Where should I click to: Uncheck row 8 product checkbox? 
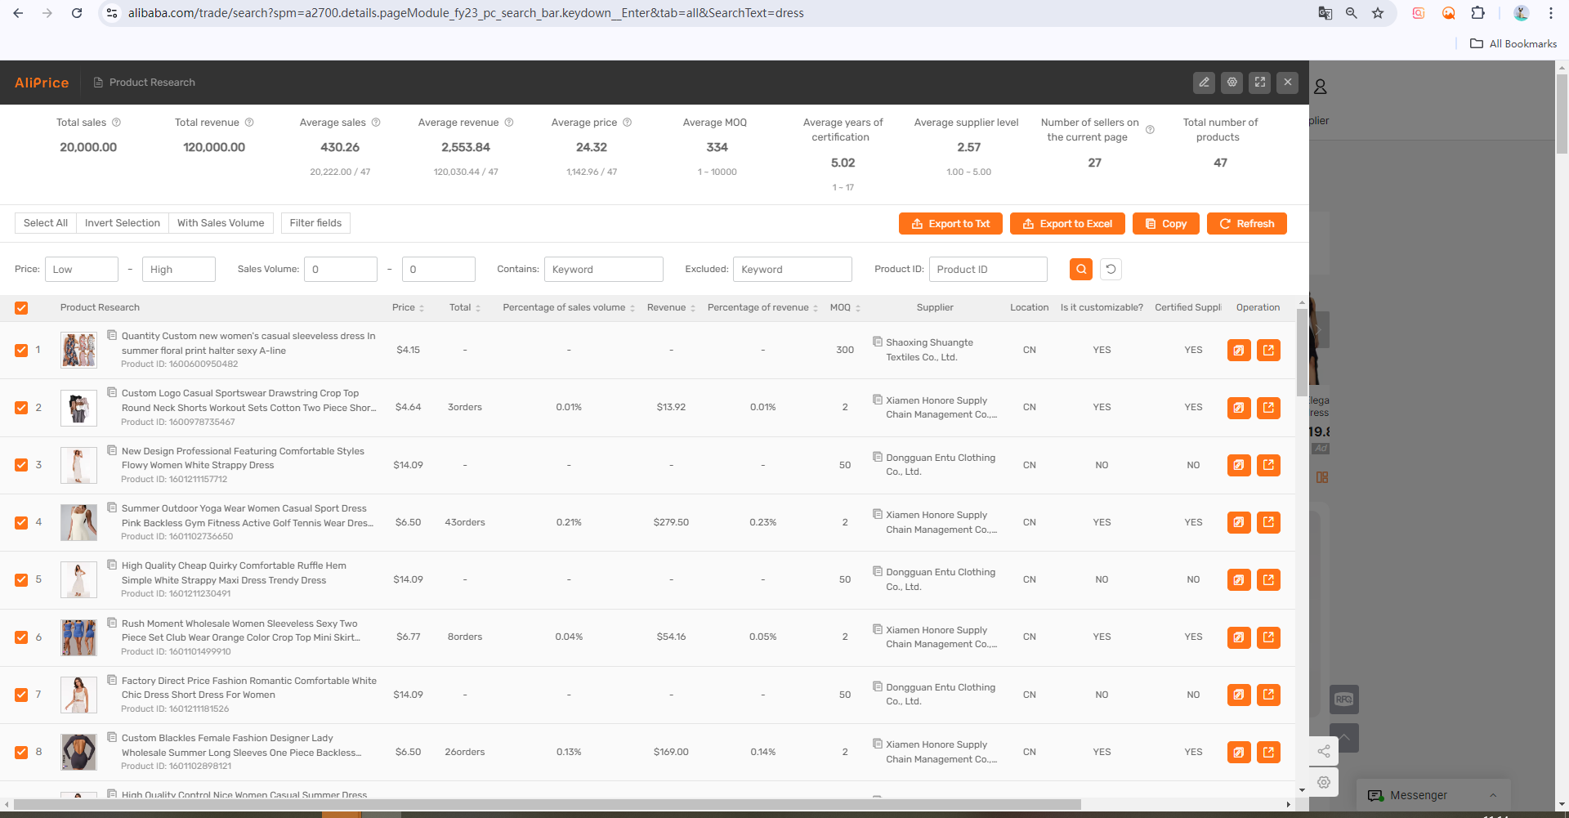(x=21, y=753)
